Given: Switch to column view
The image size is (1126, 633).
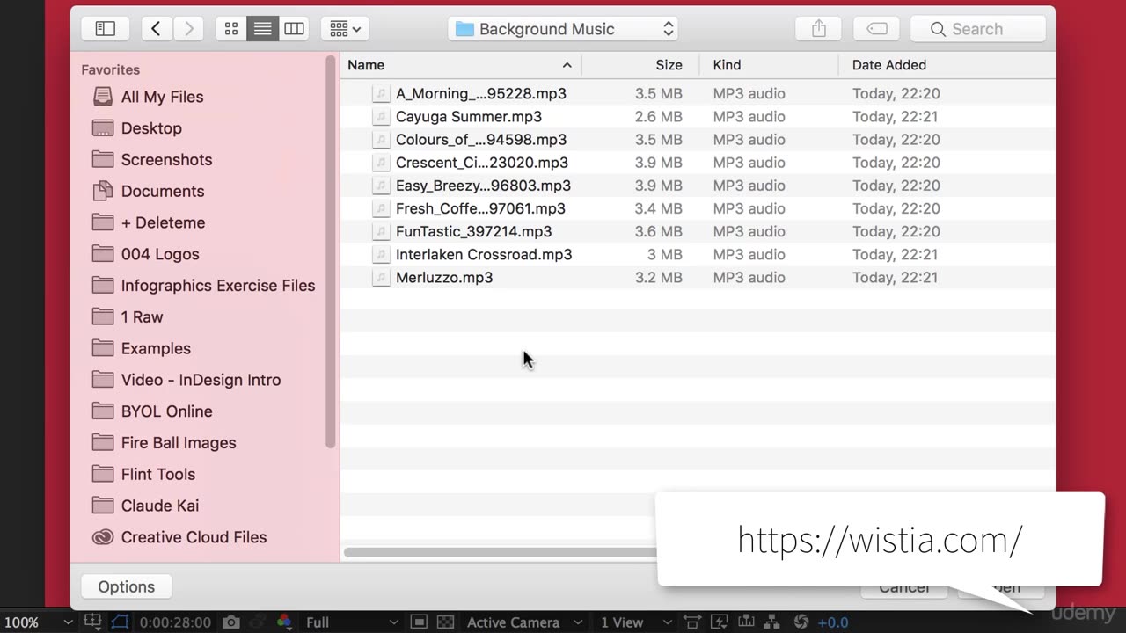Looking at the screenshot, I should coord(294,29).
